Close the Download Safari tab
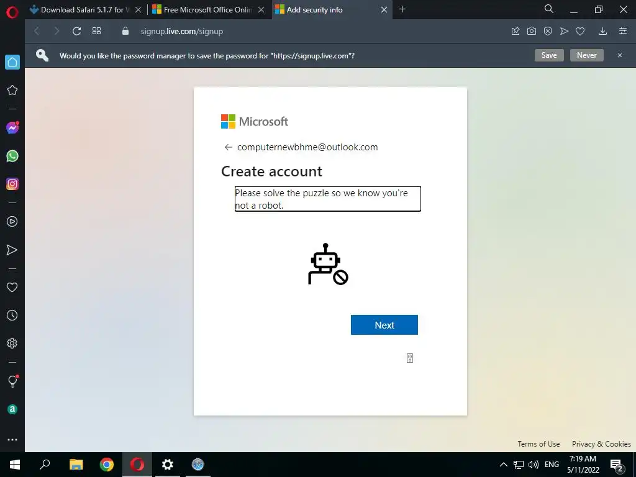The image size is (636, 477). click(x=139, y=10)
